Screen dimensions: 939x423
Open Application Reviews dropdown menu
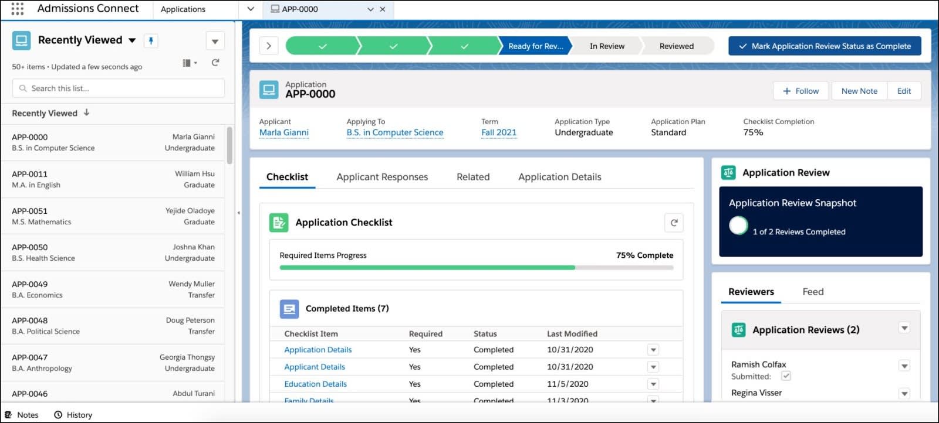(904, 328)
